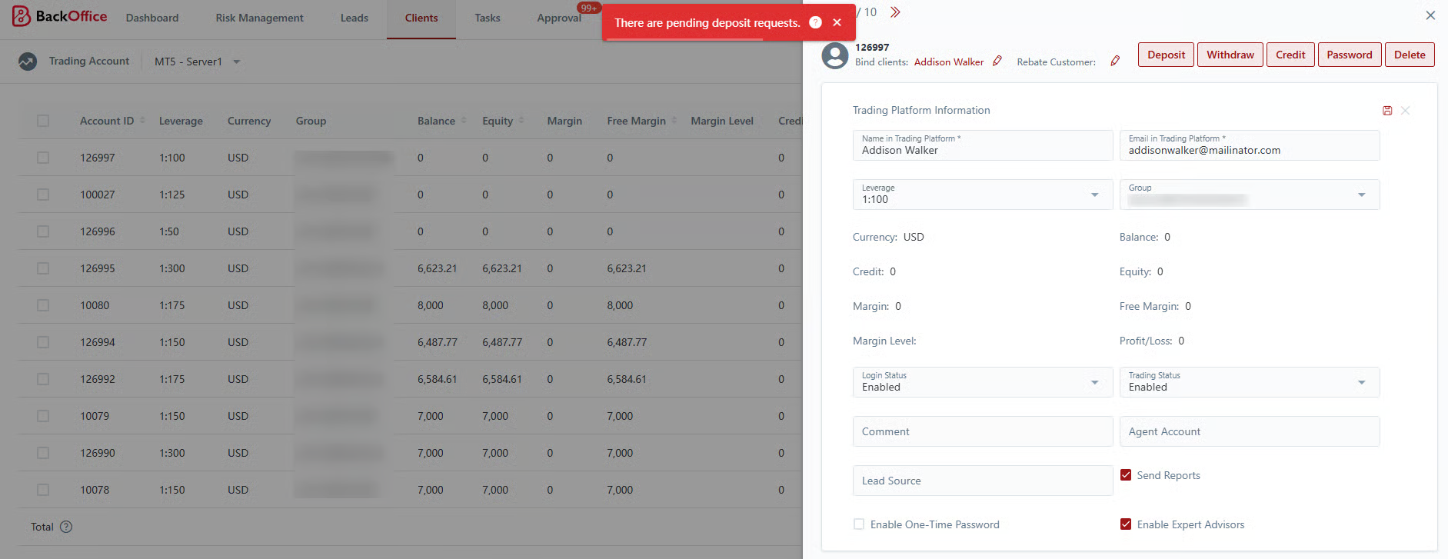Open Leverage 1:100 dropdown

(x=983, y=195)
